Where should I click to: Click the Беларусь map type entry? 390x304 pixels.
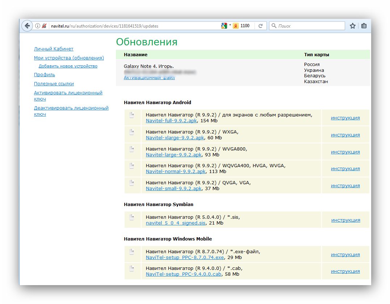(315, 75)
